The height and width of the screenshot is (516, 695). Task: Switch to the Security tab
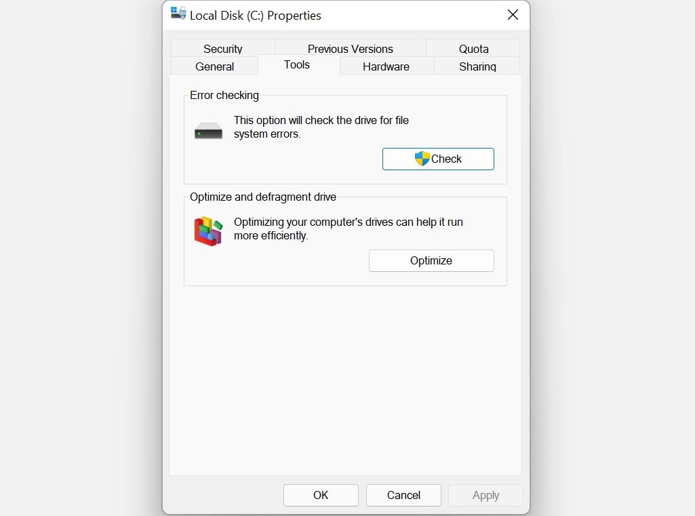(x=222, y=49)
